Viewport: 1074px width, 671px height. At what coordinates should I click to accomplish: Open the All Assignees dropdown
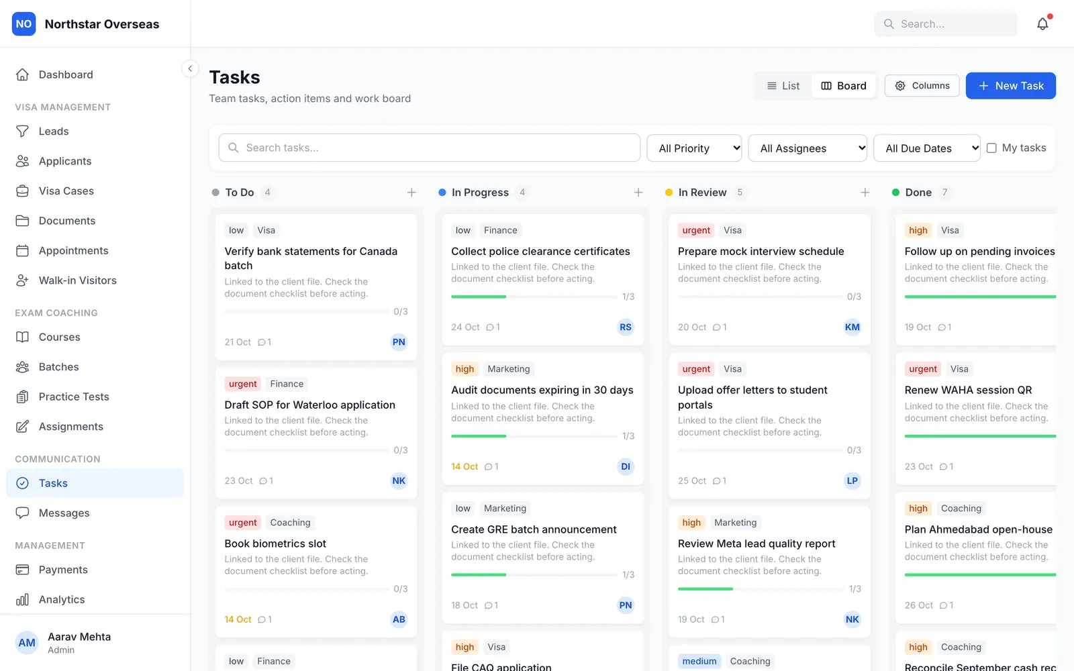click(x=808, y=148)
